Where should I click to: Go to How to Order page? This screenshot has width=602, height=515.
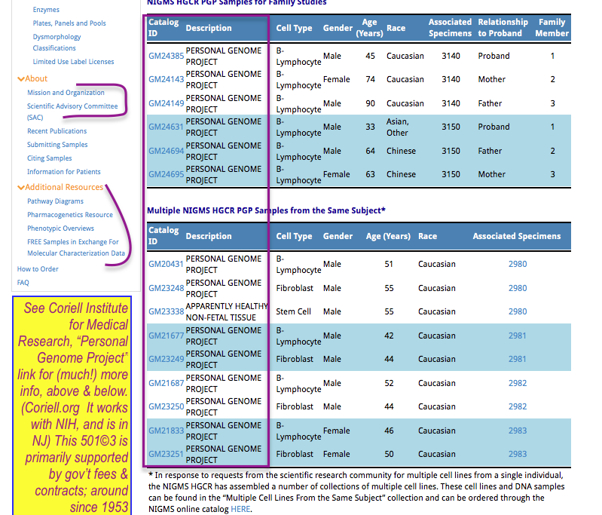coord(38,269)
